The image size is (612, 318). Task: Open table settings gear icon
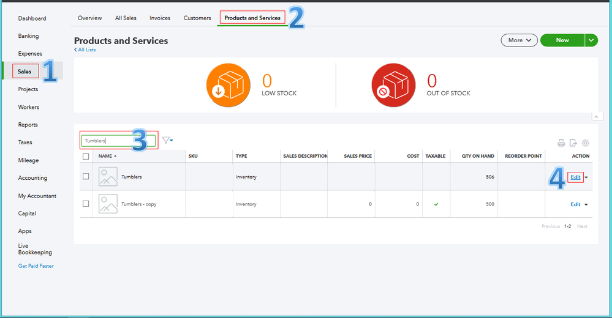pos(585,143)
